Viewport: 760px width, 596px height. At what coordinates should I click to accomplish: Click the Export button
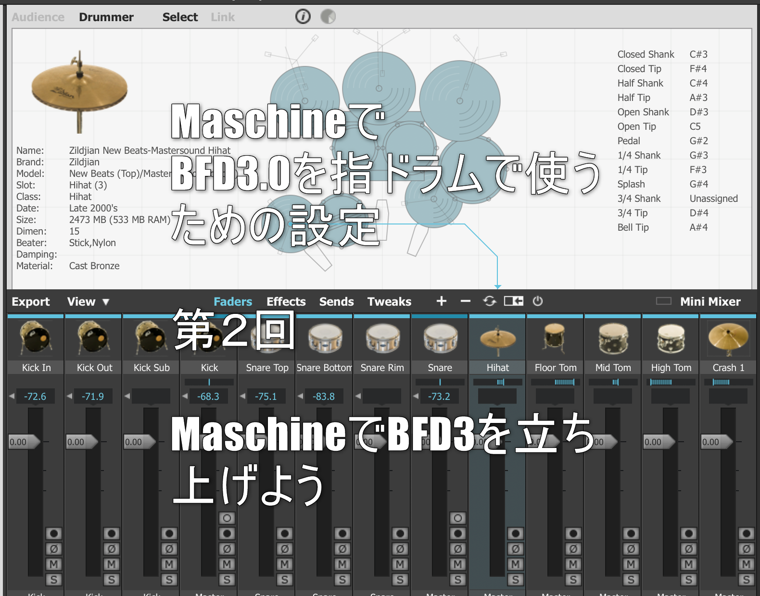(x=31, y=302)
